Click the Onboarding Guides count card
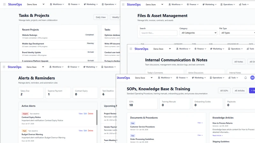Image resolution: width=255 pixels, height=143 pixels. point(208,104)
